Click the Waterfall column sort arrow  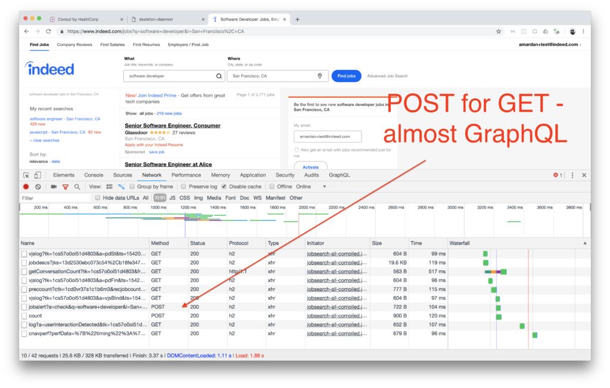[x=585, y=243]
